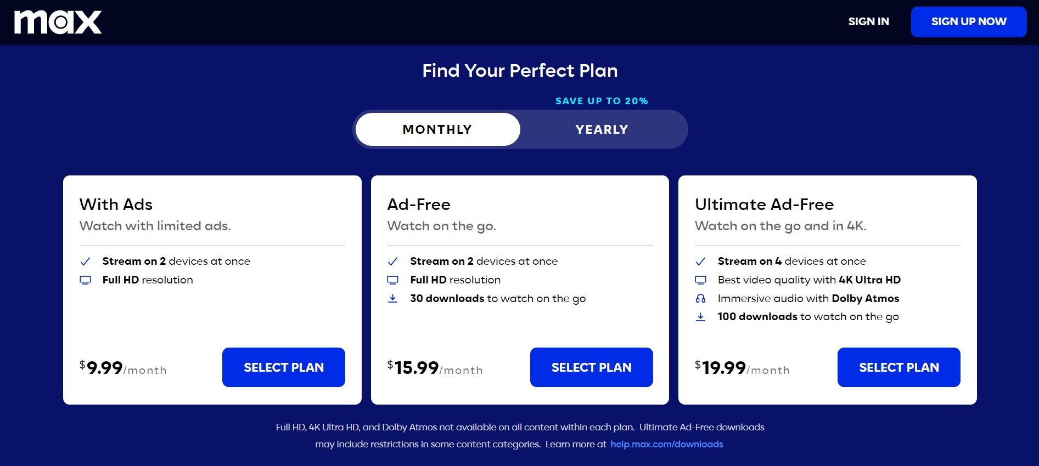Click the download icon next to 100 downloads

coord(700,317)
